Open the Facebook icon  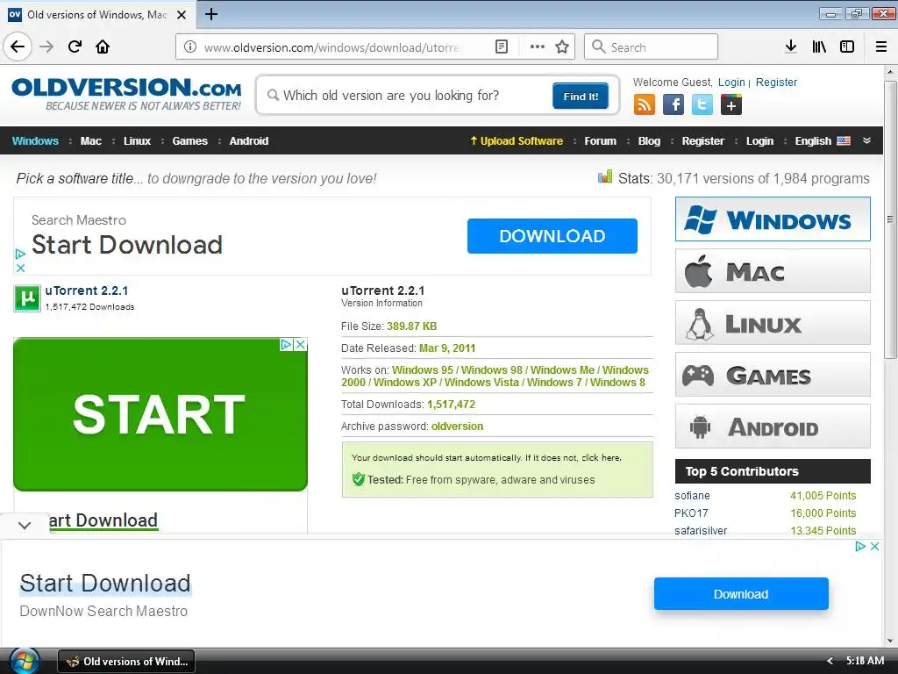673,105
